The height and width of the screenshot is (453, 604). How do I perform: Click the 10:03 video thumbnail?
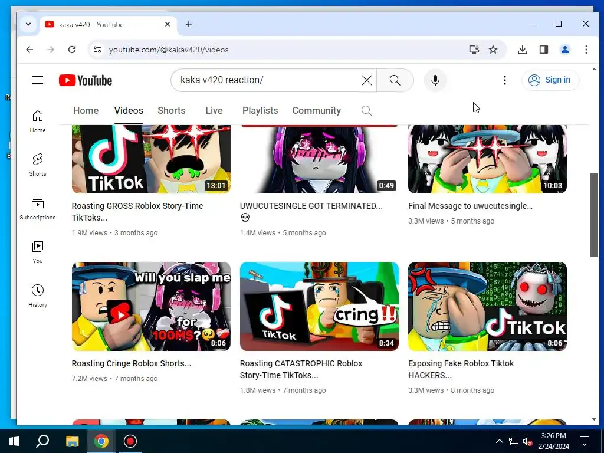[x=487, y=159]
